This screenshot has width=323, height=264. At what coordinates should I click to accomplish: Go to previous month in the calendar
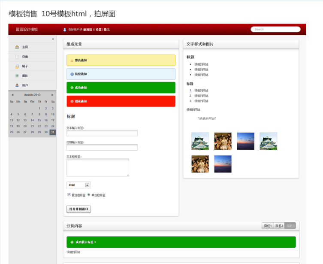click(x=12, y=94)
